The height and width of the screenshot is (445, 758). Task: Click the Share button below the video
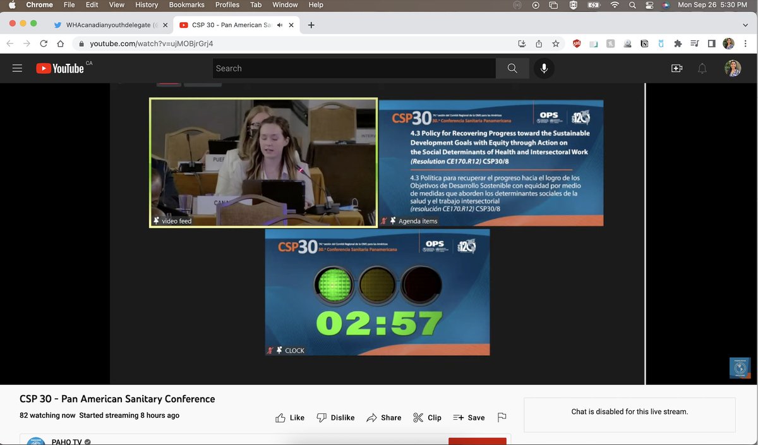point(383,417)
